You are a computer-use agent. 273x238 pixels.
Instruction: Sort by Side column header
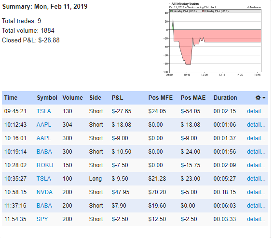coord(95,98)
